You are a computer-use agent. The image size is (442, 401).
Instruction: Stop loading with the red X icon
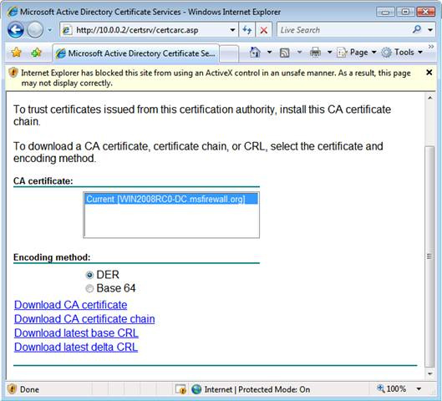tap(263, 30)
